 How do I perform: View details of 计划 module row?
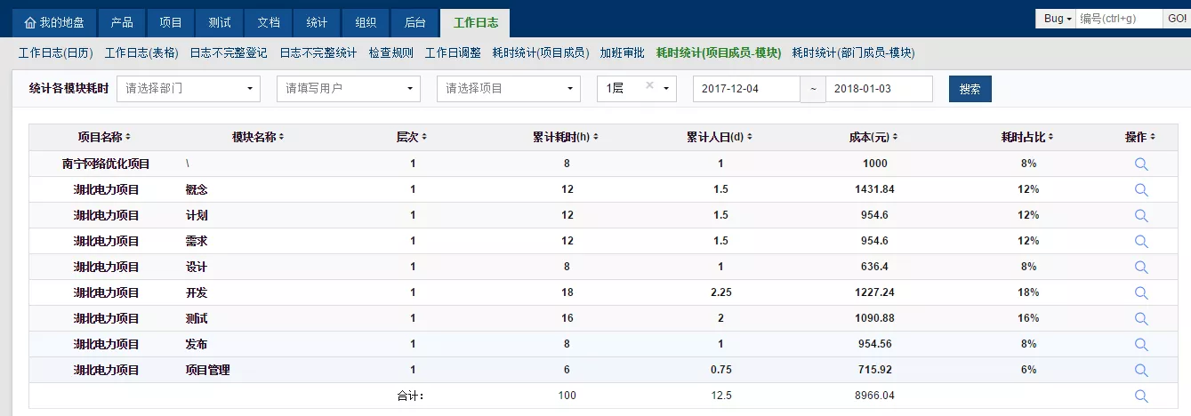[x=1141, y=216]
